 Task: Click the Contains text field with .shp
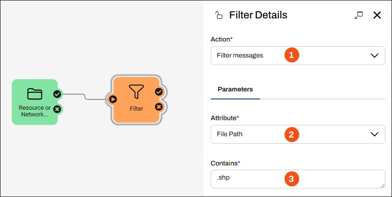tap(298, 179)
